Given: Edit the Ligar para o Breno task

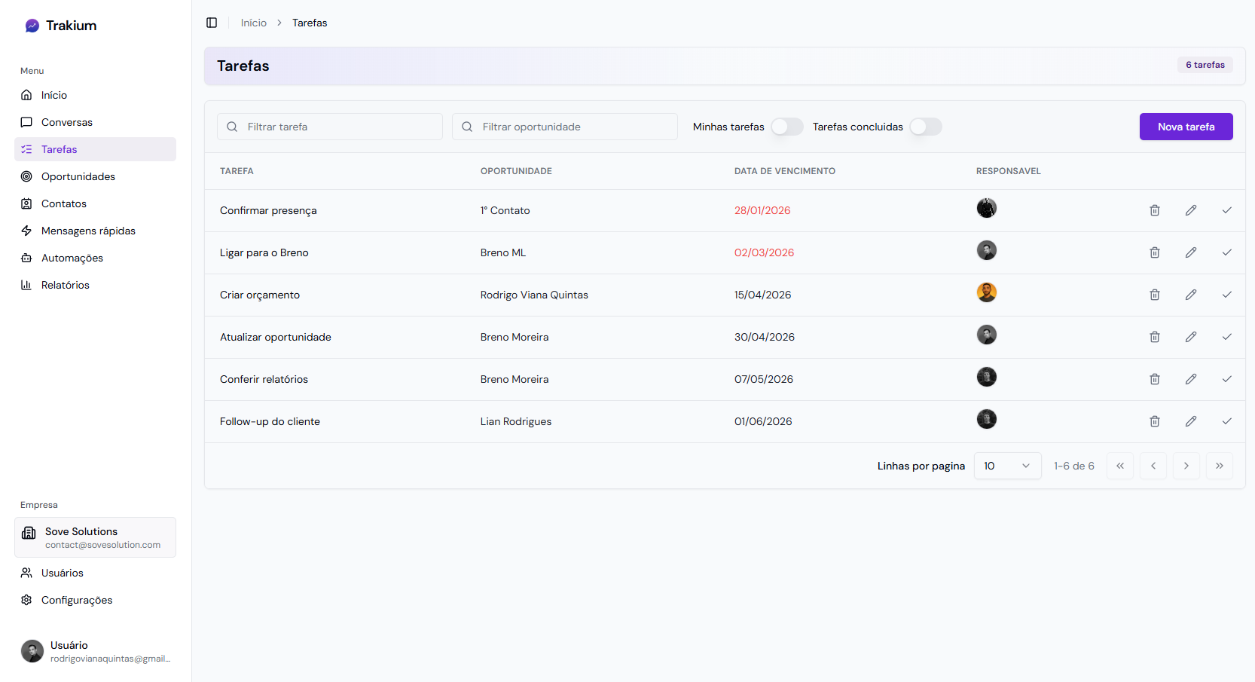Looking at the screenshot, I should coord(1190,252).
